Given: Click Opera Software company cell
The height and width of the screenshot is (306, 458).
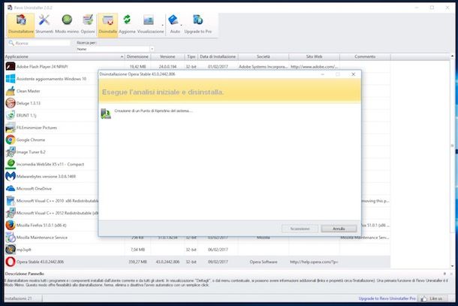Looking at the screenshot, I should click(x=264, y=262).
